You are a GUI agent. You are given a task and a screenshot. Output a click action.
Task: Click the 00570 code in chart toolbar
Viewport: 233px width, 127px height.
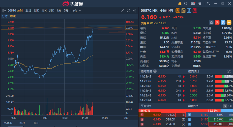coord(12,11)
